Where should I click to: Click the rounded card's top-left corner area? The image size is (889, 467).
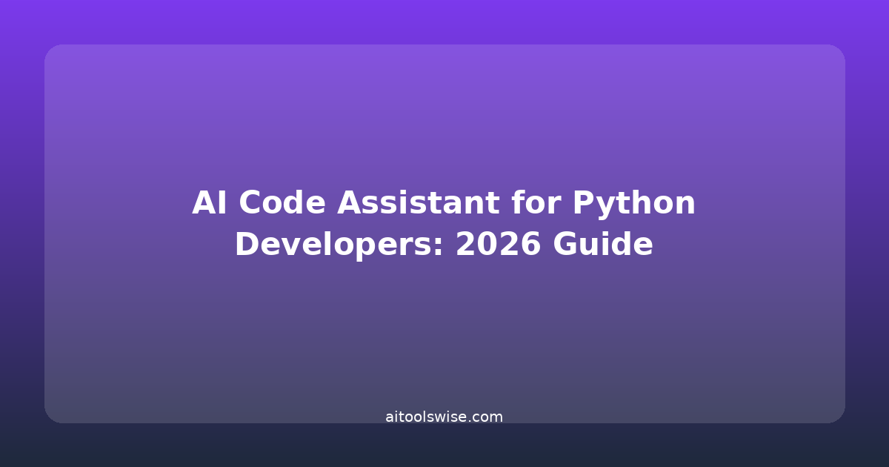coord(63,62)
